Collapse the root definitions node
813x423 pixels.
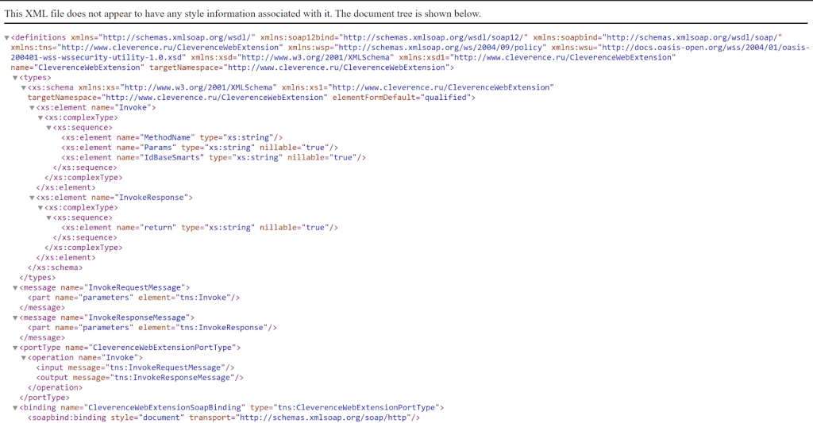6,38
